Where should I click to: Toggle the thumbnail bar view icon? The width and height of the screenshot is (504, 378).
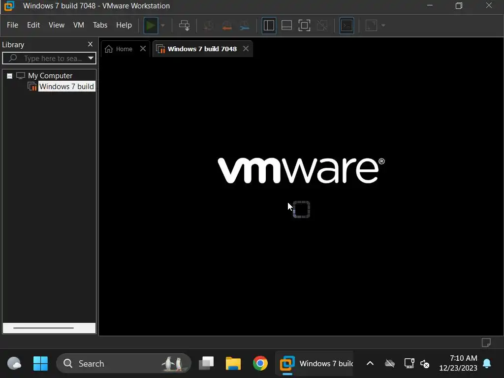(x=286, y=26)
